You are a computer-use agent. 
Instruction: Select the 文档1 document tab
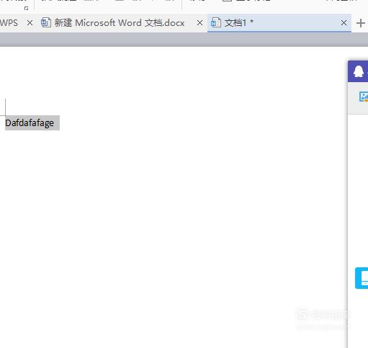pyautogui.click(x=279, y=23)
